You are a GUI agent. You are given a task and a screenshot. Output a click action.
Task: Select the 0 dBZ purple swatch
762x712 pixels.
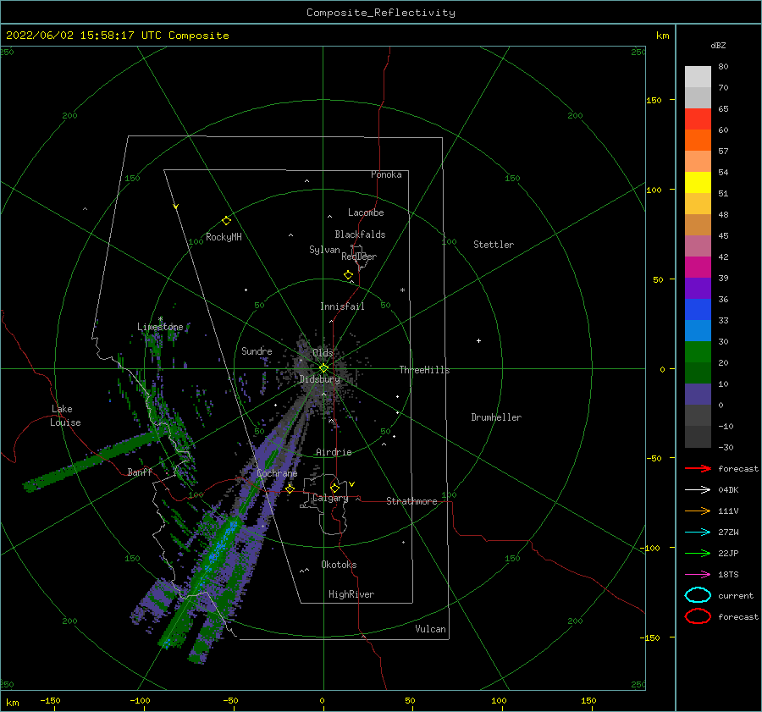[698, 394]
